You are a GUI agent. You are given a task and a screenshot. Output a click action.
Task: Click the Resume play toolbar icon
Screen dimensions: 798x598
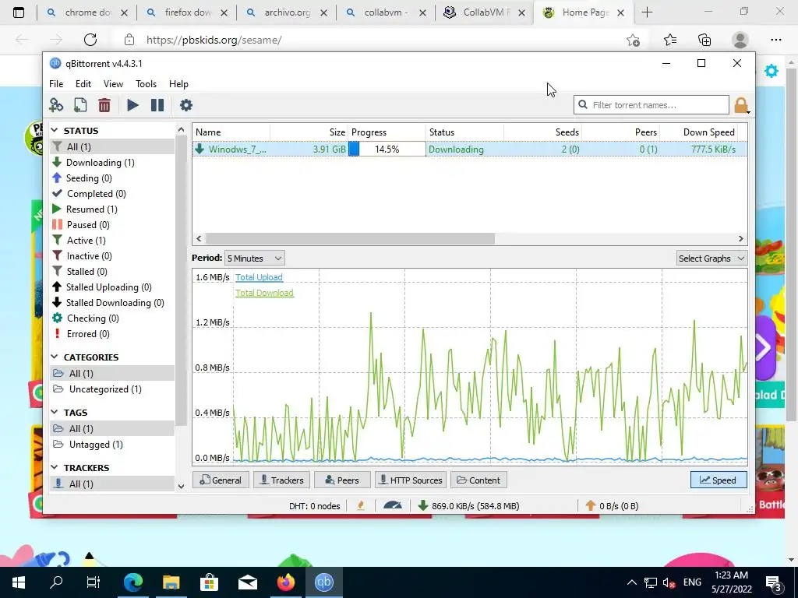[132, 105]
